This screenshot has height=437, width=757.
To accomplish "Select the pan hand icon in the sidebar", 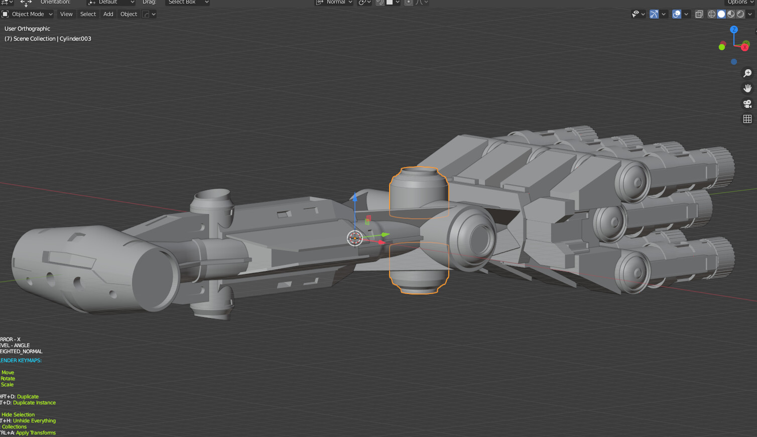I will [x=747, y=88].
